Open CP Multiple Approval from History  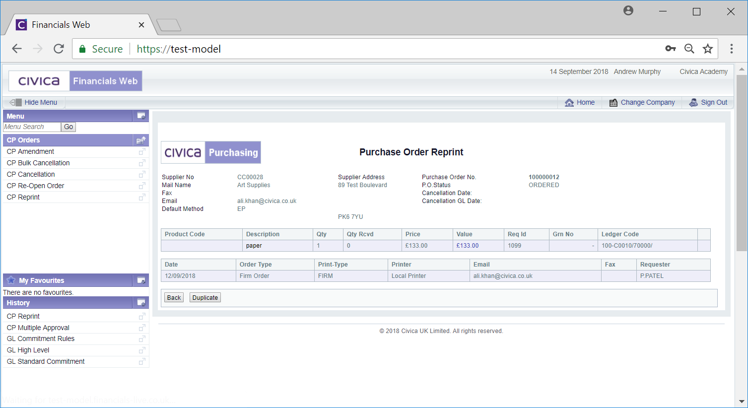point(38,328)
